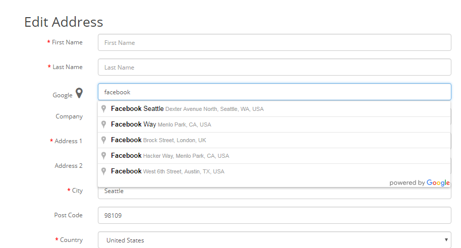Choose Facebook Way Menlo Park suggestion
The image size is (461, 248).
(274, 125)
